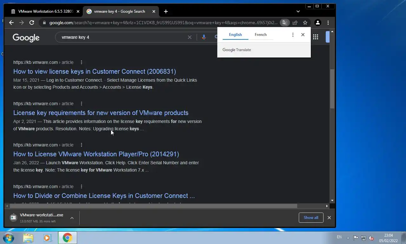Viewport: 406px width, 244px height.
Task: Open options for Divide or Combine result
Action: pos(82,186)
